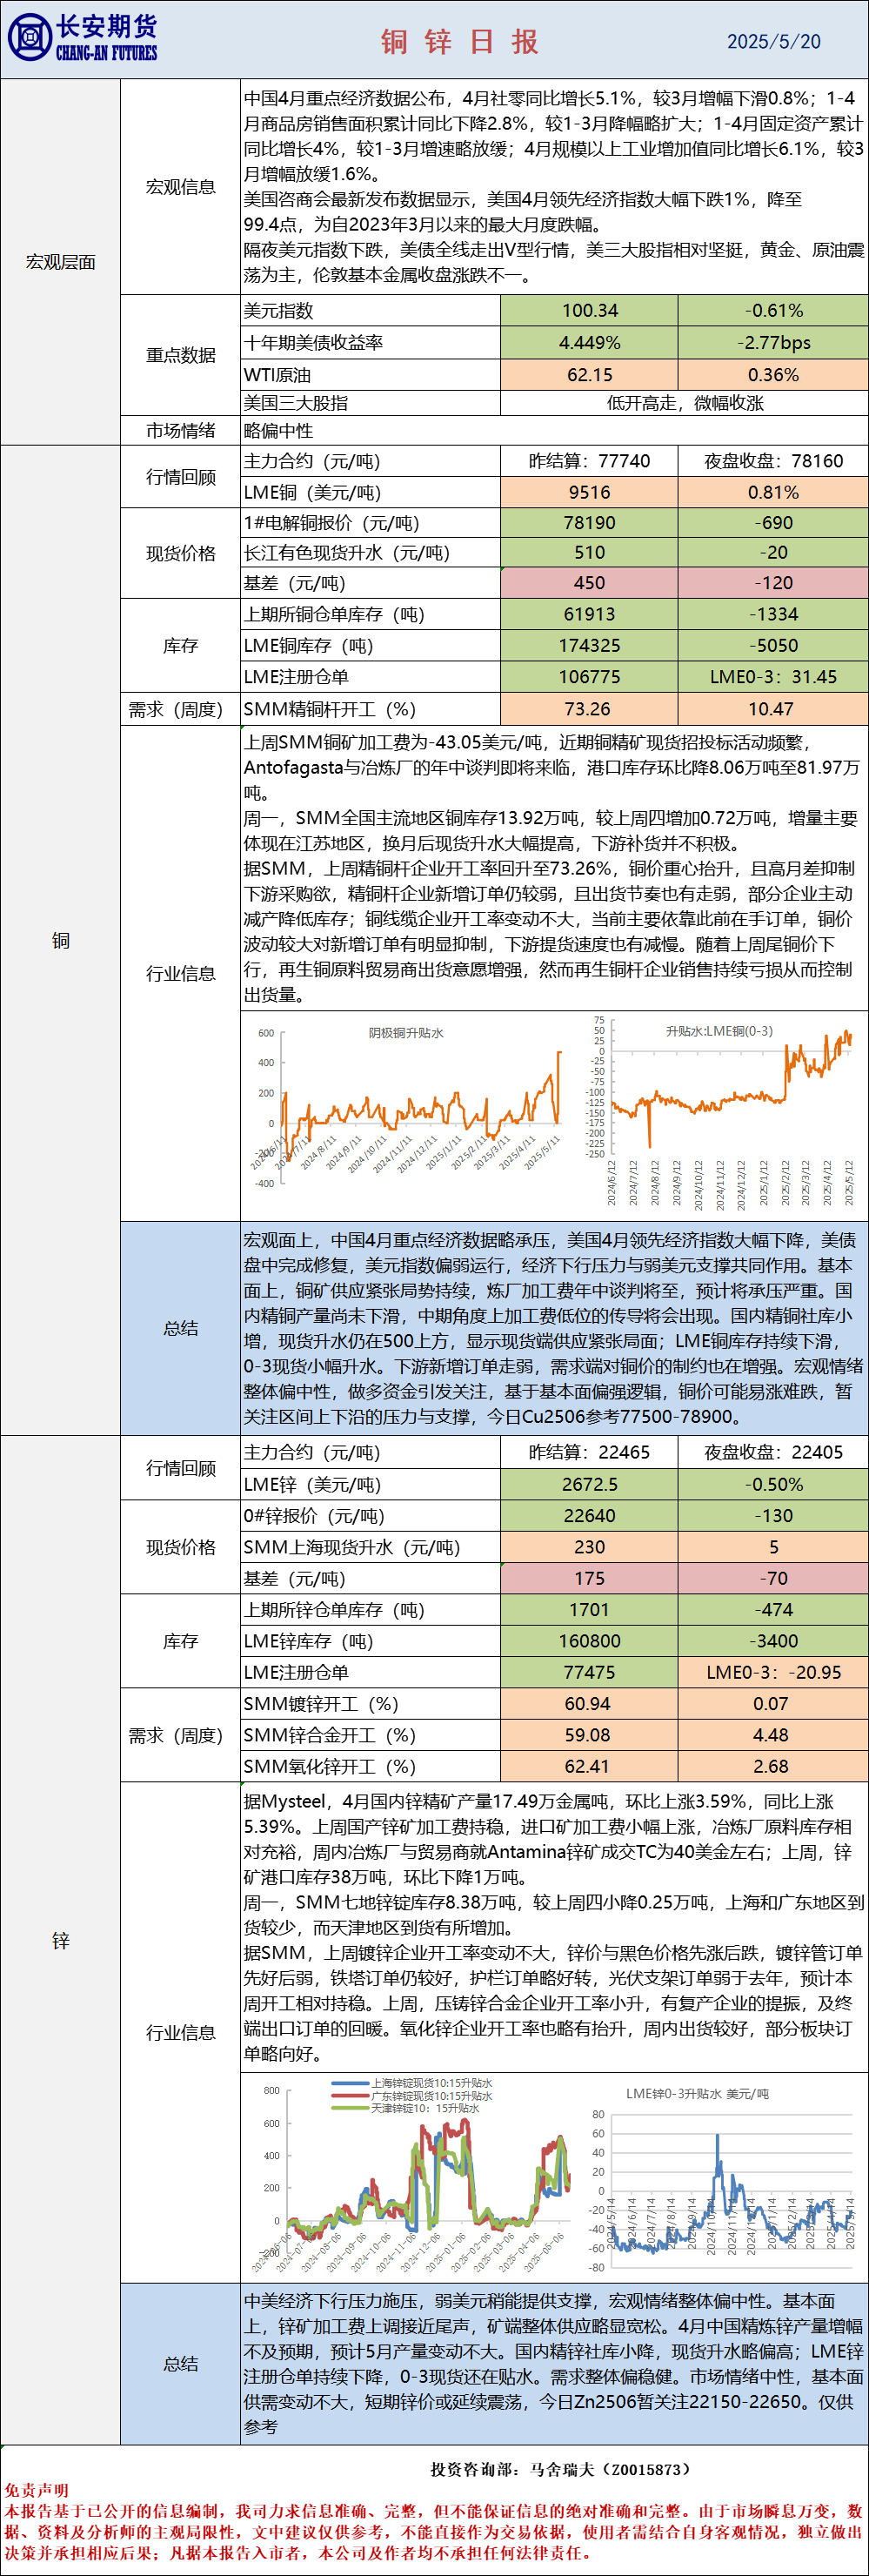Select the WTI price 62.15

click(x=589, y=375)
